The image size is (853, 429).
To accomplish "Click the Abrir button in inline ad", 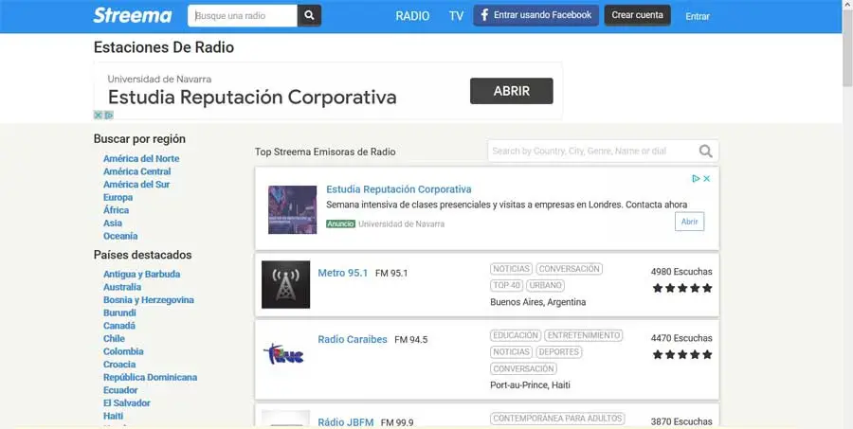I will [689, 222].
